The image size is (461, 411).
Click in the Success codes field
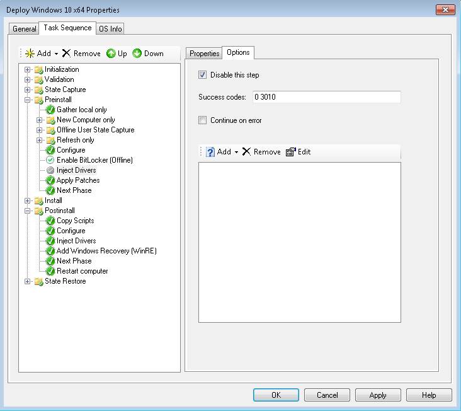tap(327, 97)
